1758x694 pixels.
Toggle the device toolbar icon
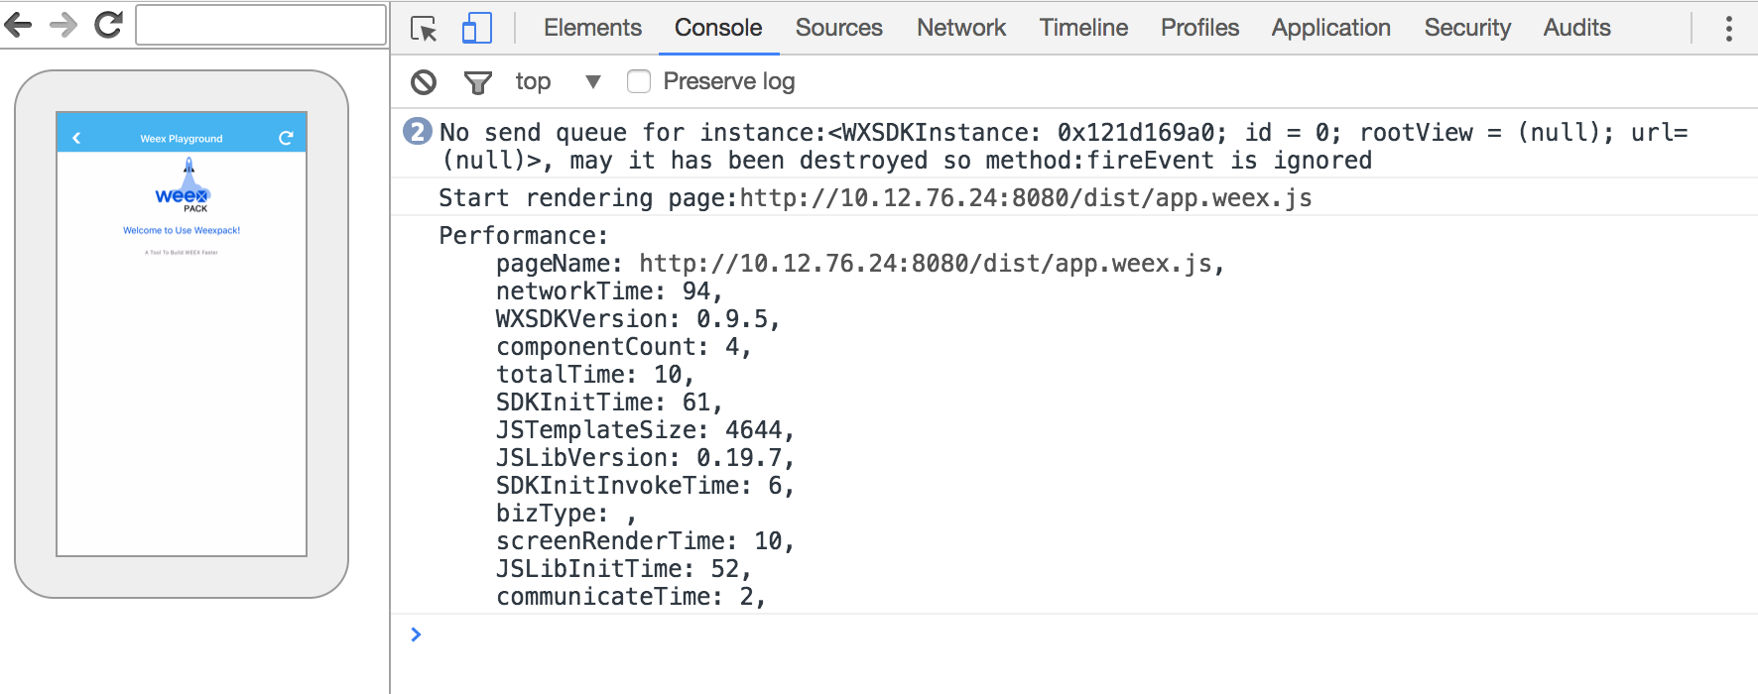pos(477,28)
